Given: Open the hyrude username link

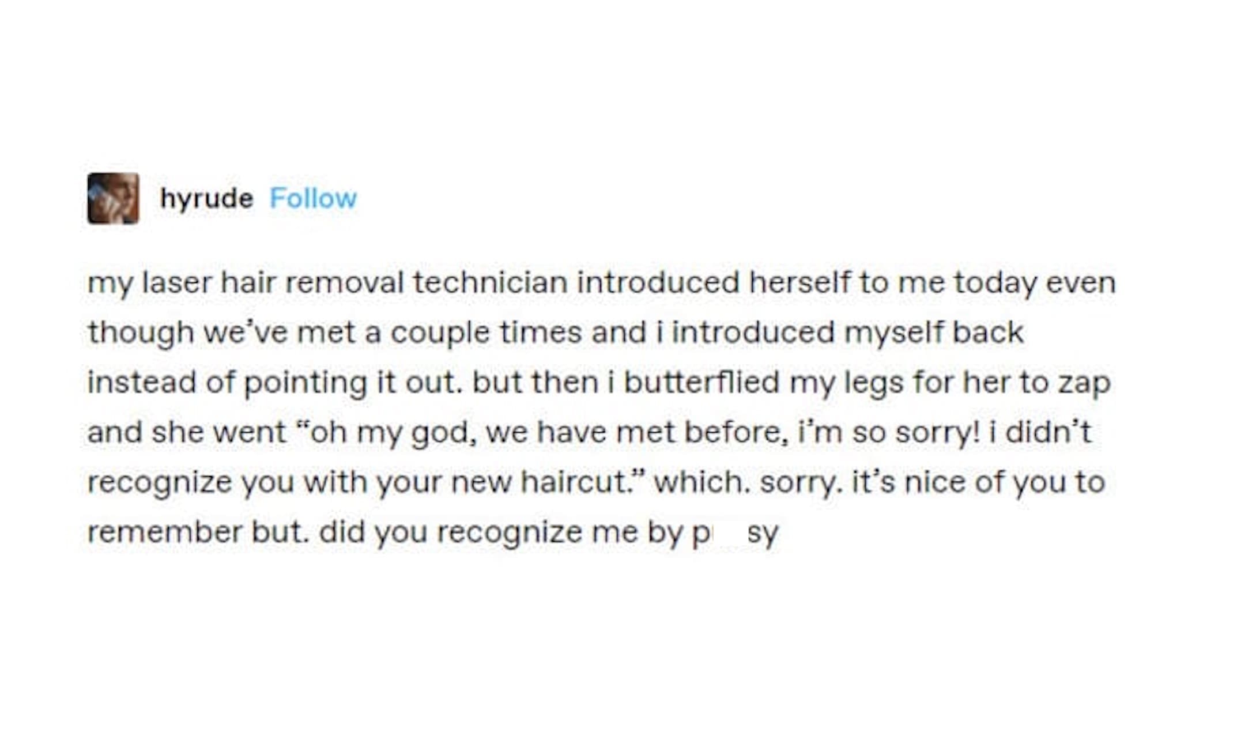Looking at the screenshot, I should (206, 199).
